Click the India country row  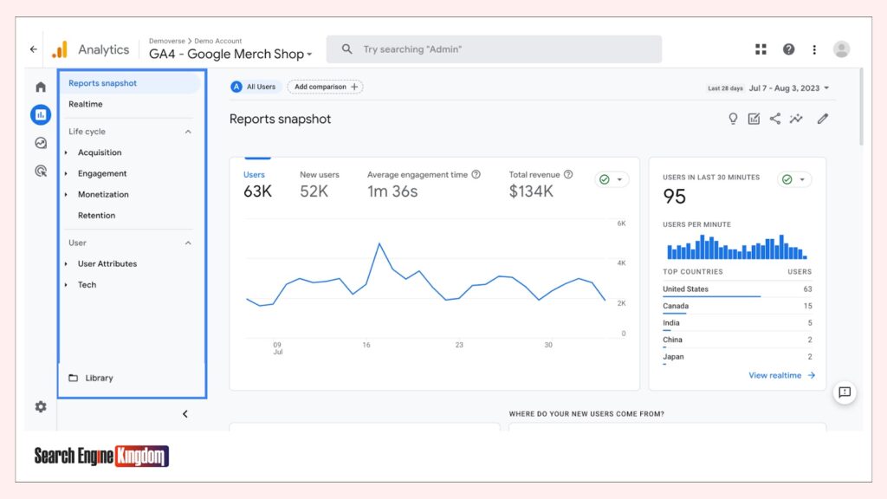(737, 323)
